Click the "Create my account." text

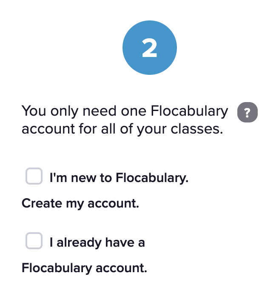(x=80, y=203)
